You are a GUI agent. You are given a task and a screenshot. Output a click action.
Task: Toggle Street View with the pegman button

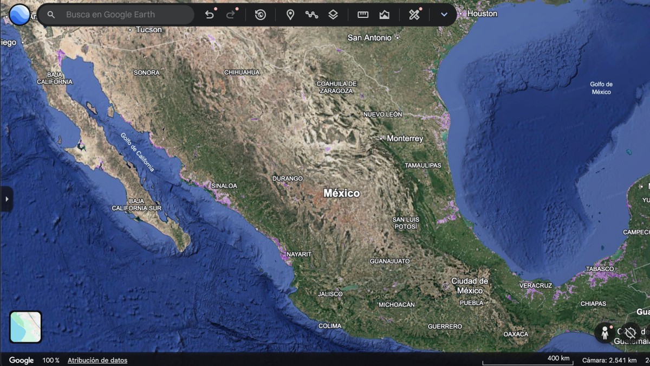coord(605,332)
